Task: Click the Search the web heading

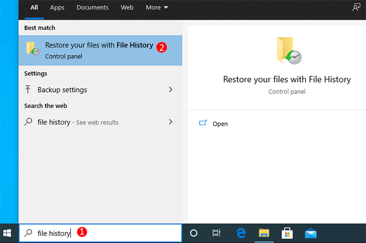Action: tap(45, 106)
